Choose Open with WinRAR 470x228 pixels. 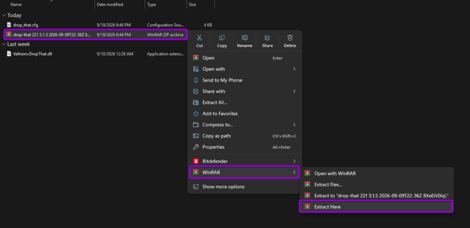376,174
